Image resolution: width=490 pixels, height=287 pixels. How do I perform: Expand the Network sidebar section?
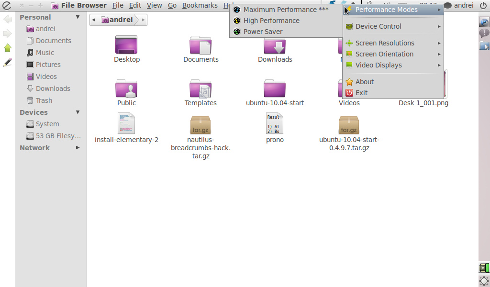[x=78, y=148]
